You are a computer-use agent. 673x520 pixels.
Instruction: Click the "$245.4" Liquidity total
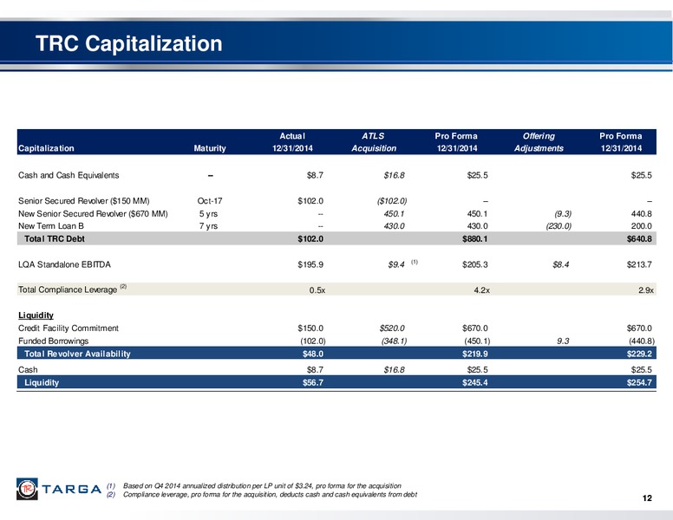(x=474, y=382)
